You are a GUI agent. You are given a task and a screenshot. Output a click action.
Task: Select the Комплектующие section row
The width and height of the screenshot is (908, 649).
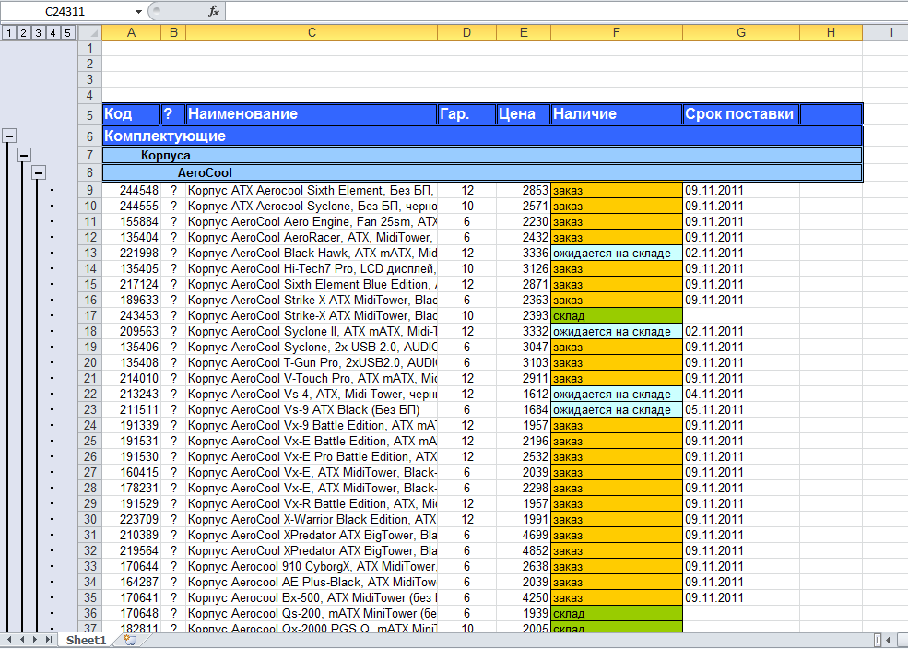click(x=482, y=136)
